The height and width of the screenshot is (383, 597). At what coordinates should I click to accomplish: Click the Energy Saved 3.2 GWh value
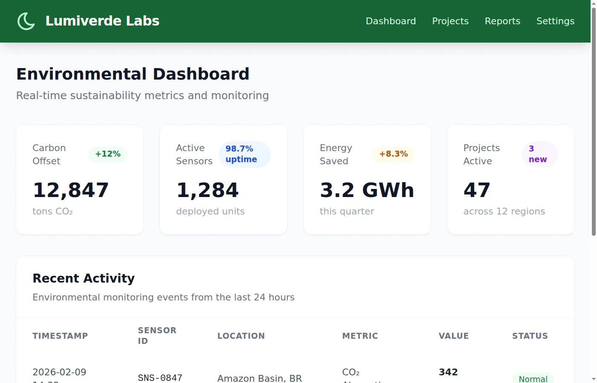[367, 190]
